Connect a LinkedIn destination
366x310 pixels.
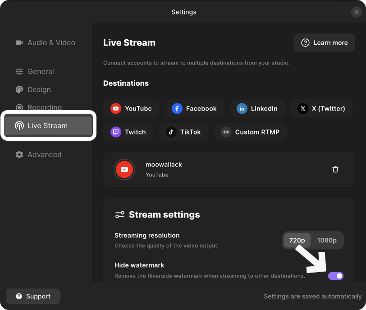pos(257,109)
